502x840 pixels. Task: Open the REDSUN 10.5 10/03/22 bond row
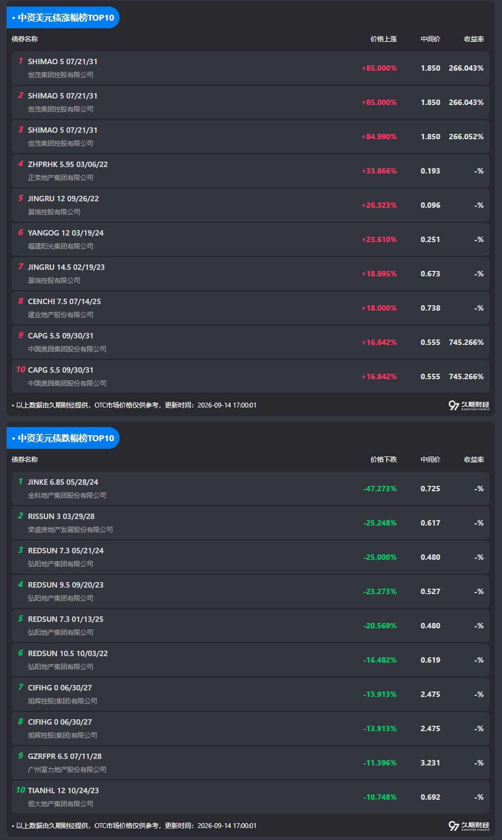pyautogui.click(x=251, y=660)
